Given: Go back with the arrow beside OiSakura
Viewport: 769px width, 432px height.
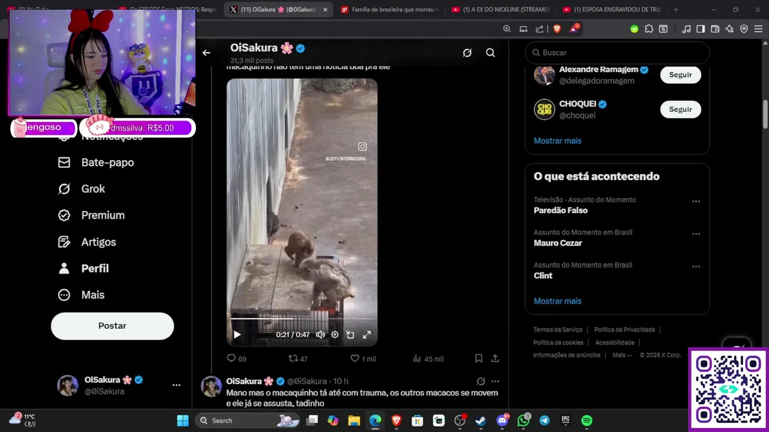Looking at the screenshot, I should 206,53.
